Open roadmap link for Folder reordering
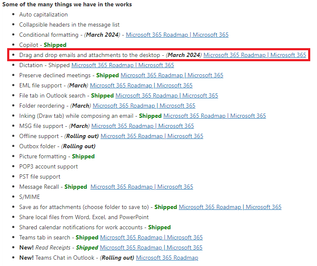Image resolution: width=317 pixels, height=266 pixels. 144,106
